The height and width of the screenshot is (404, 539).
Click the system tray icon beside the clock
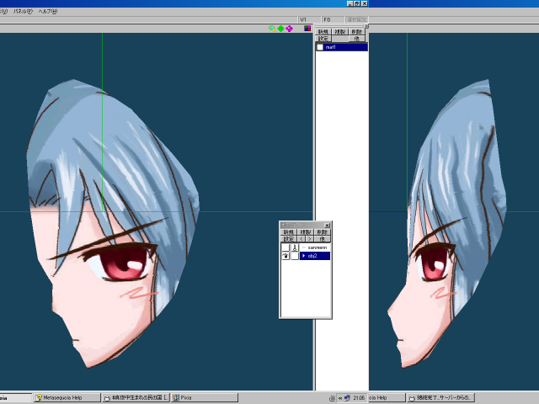(347, 398)
